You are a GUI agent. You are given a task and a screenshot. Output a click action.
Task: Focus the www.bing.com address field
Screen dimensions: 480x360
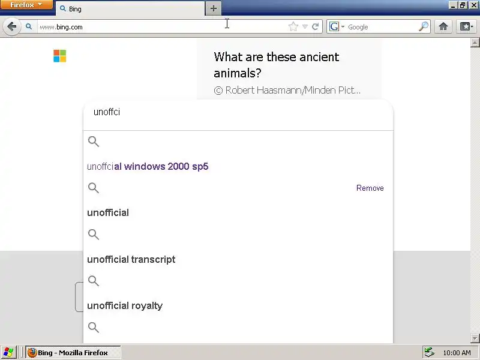pyautogui.click(x=162, y=27)
